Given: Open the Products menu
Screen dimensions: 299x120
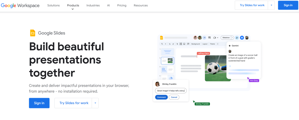Looking at the screenshot, I should (x=73, y=5).
